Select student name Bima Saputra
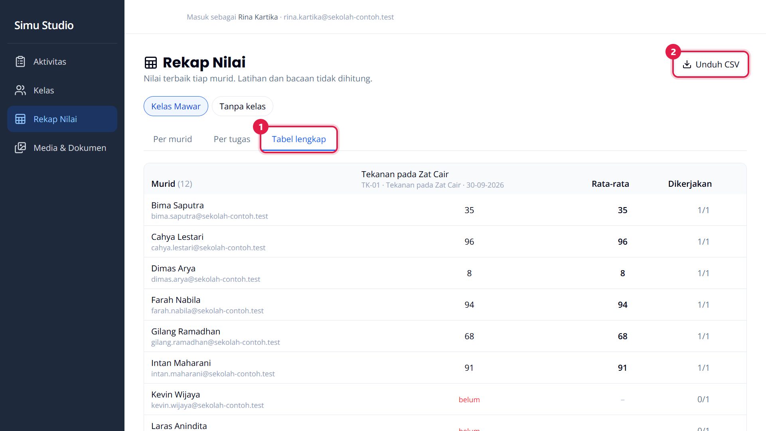Screen dimensions: 766x431 tap(178, 205)
